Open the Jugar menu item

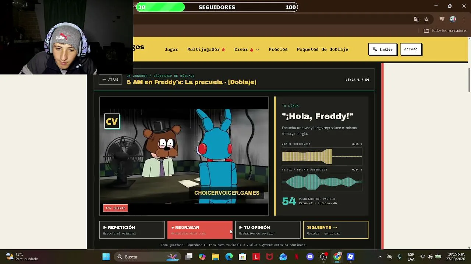click(x=171, y=49)
